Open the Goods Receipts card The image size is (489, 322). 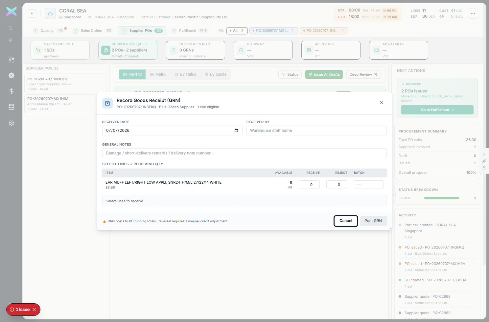point(196,50)
